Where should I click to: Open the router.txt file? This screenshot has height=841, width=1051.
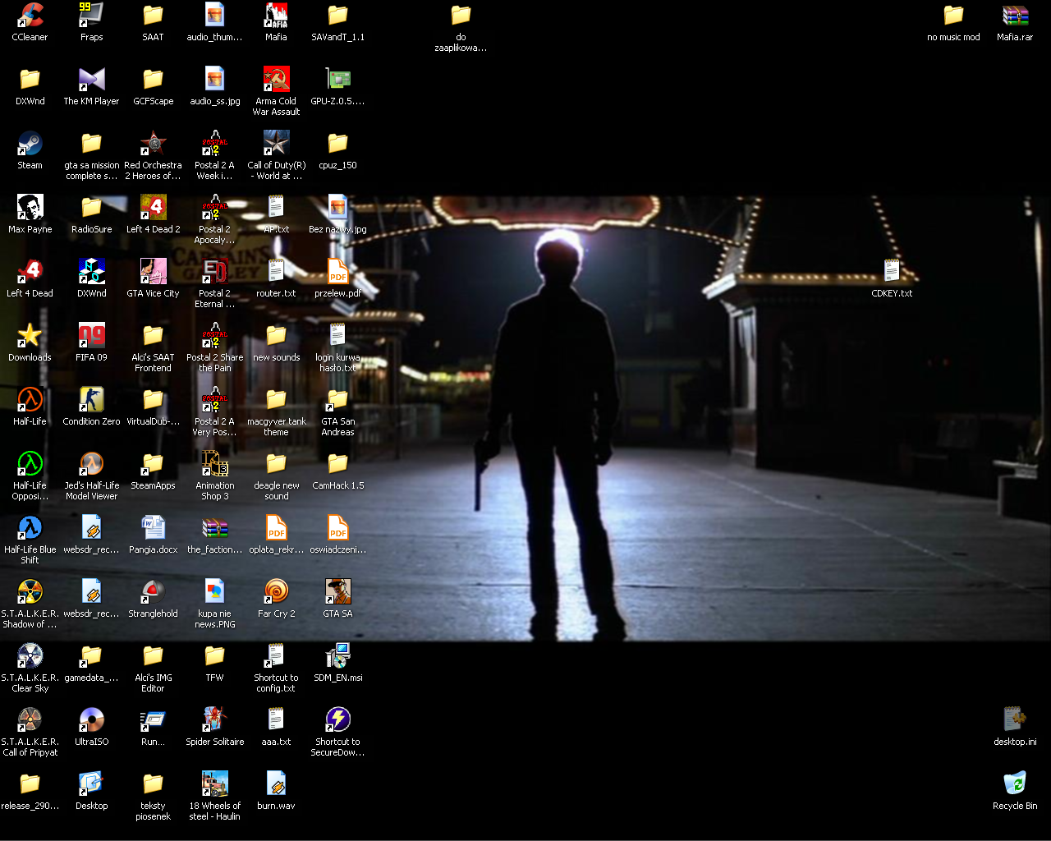click(276, 271)
